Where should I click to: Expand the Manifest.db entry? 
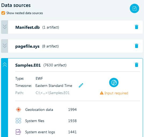coord(5,27)
